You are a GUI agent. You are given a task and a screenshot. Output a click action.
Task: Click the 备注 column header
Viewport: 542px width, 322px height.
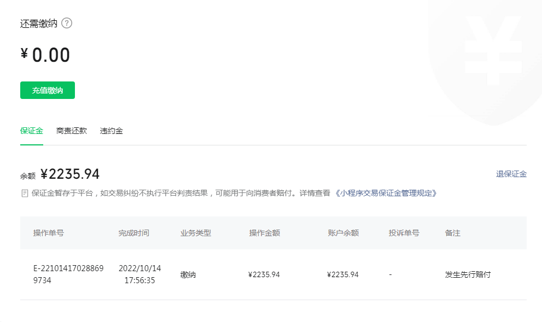[452, 233]
